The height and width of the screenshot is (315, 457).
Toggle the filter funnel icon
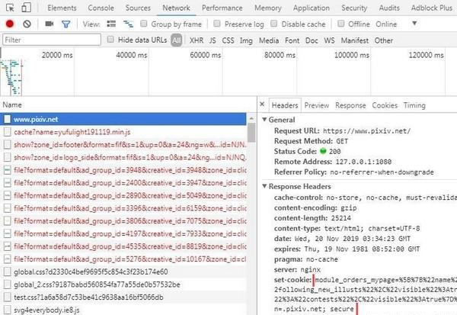(66, 24)
